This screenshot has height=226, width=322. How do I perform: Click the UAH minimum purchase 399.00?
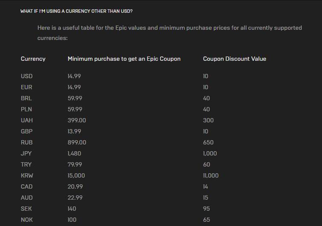(x=77, y=120)
